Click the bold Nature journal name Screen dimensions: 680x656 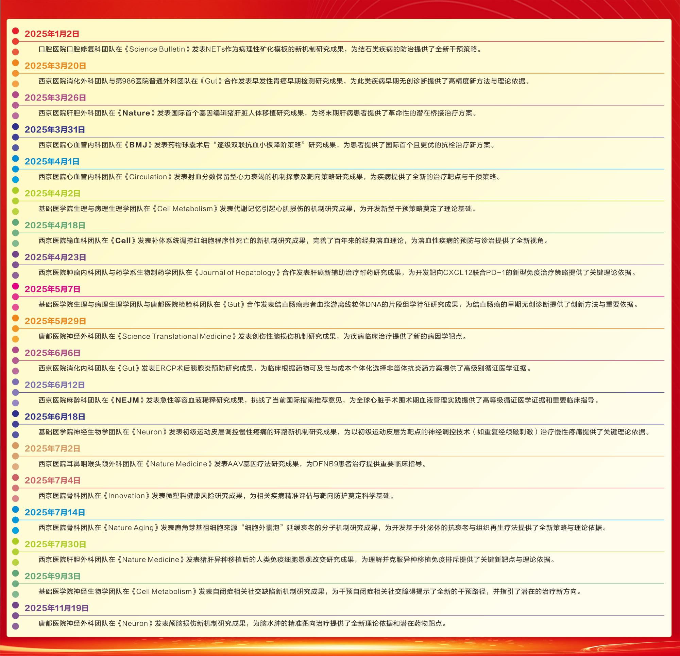[x=136, y=113]
